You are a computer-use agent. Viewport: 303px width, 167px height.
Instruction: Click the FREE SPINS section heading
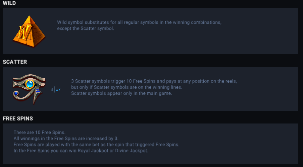(18, 118)
